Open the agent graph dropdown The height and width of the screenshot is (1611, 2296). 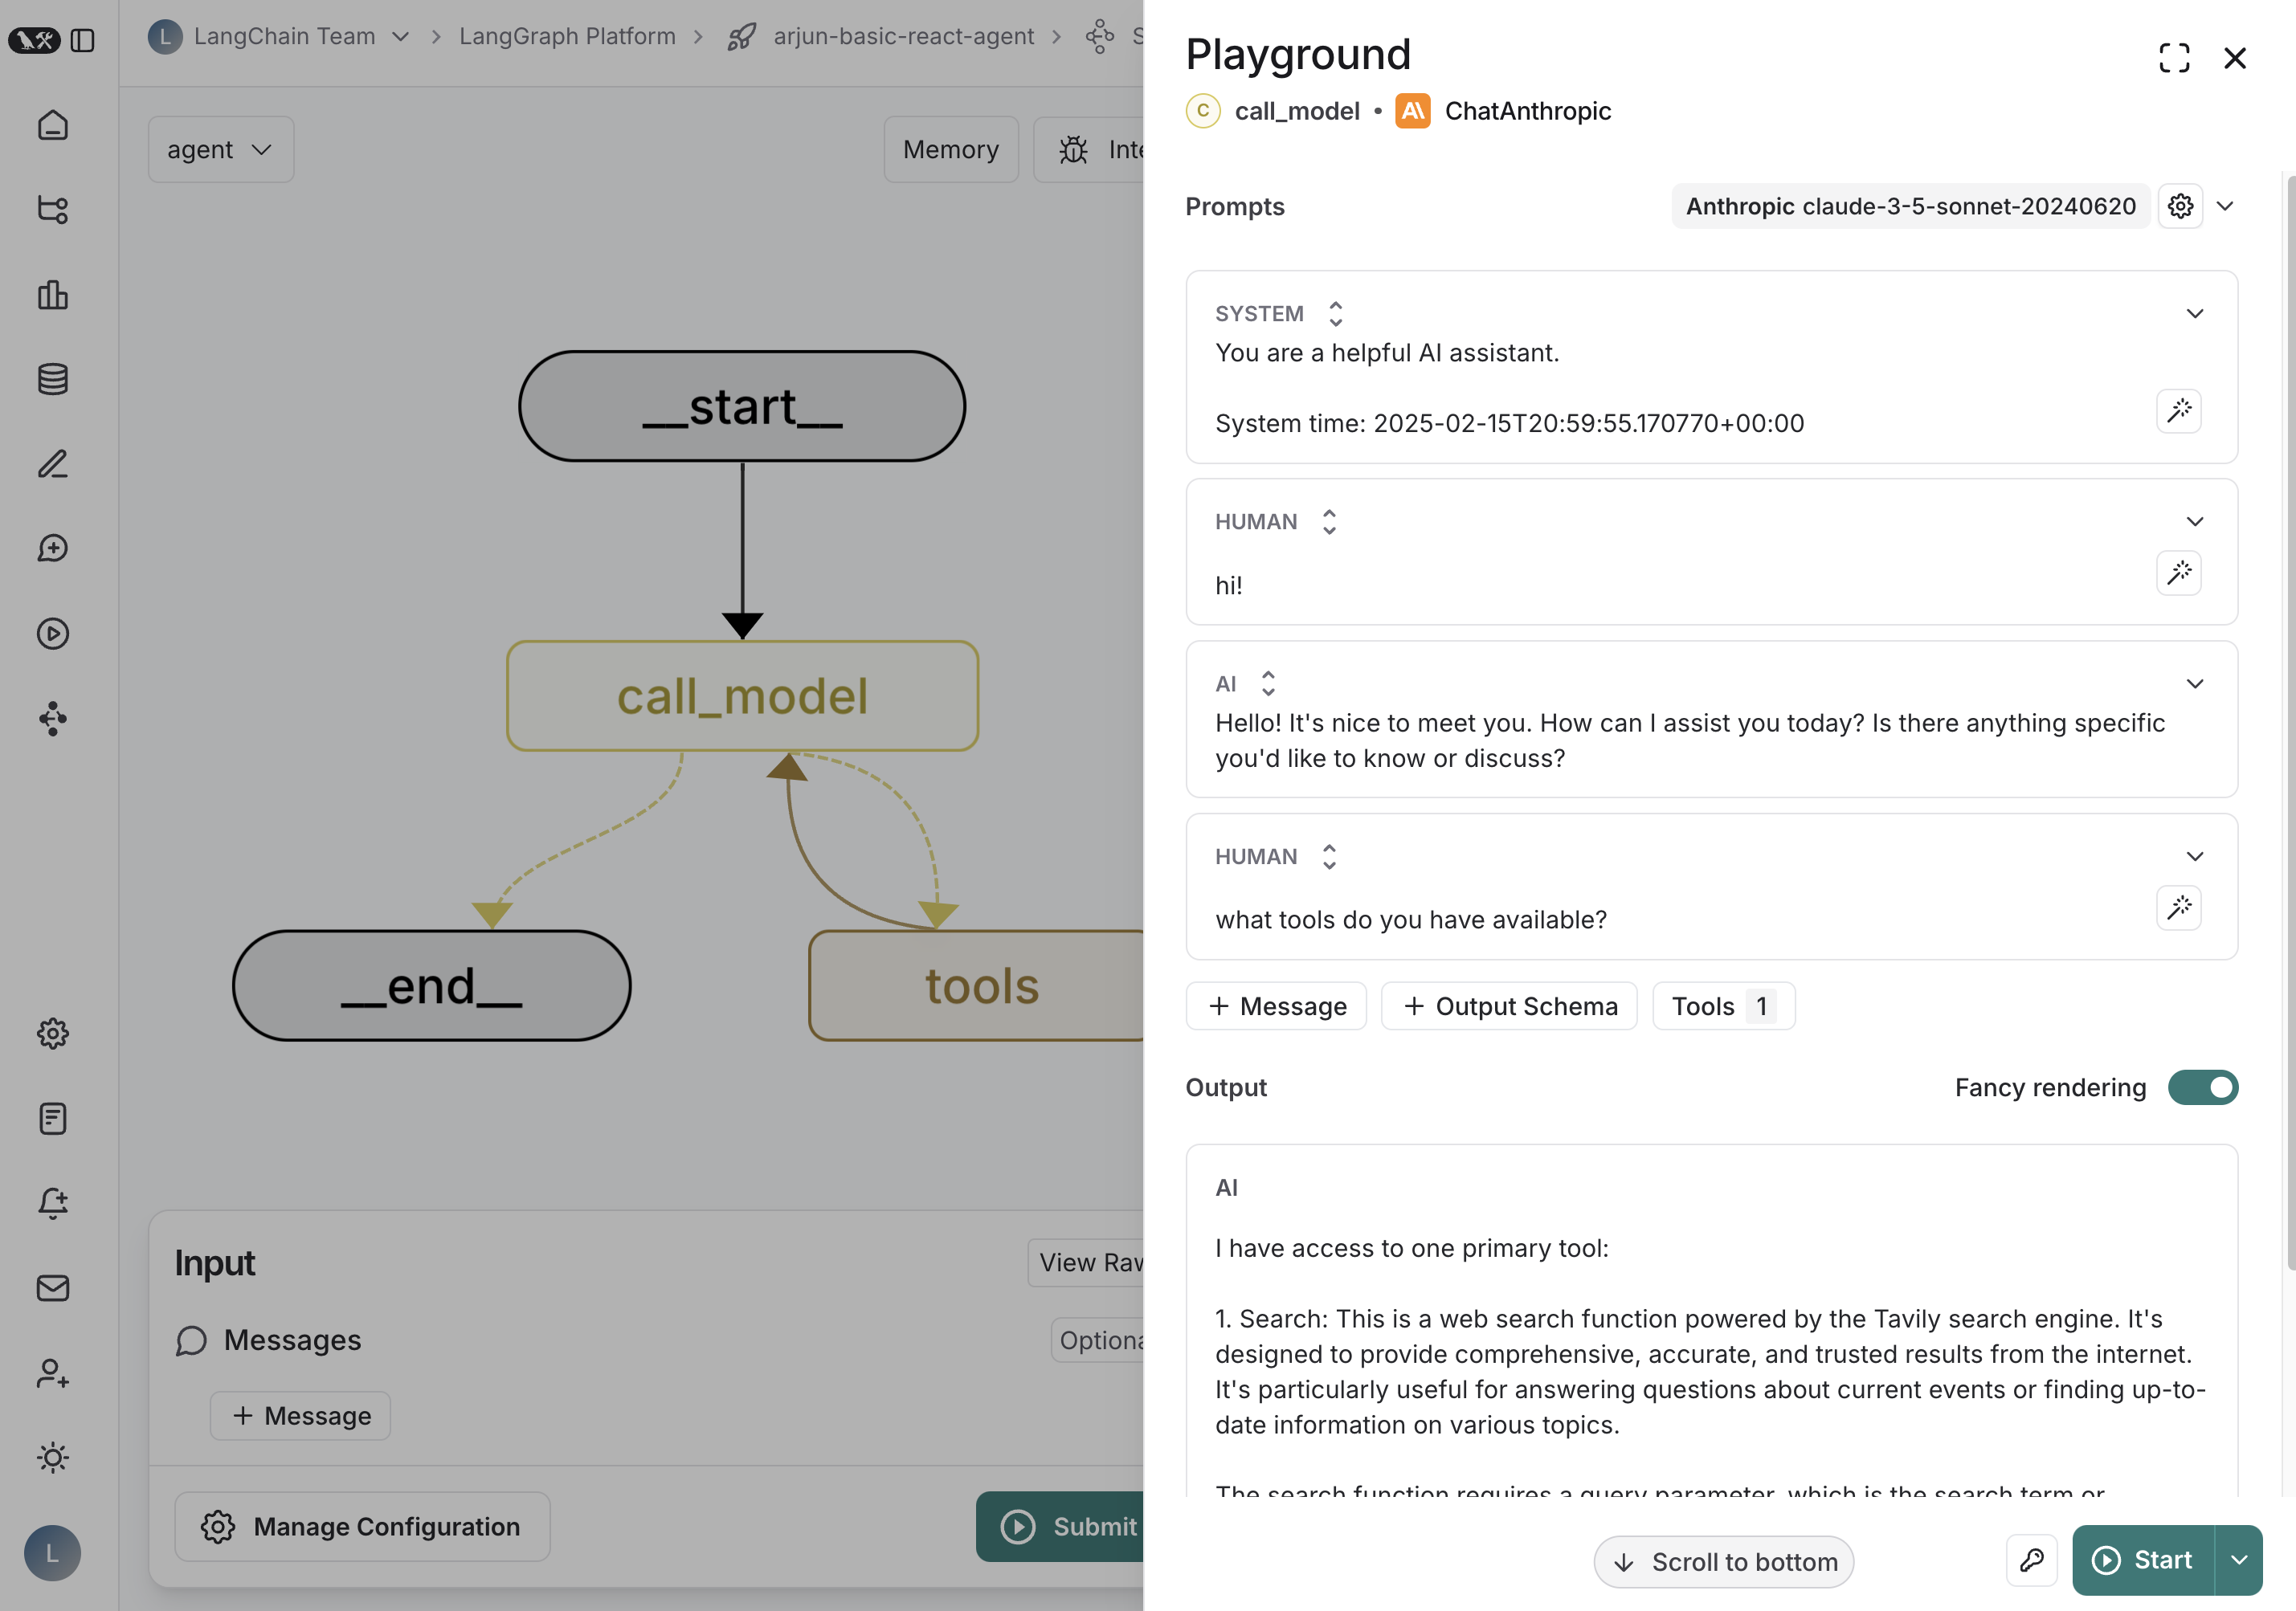221,149
